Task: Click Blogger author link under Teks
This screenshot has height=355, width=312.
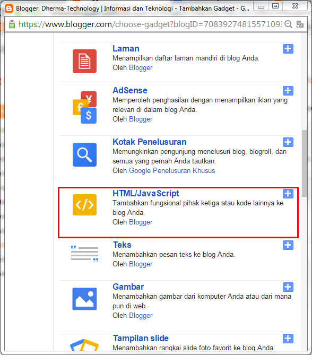Action: point(141,264)
